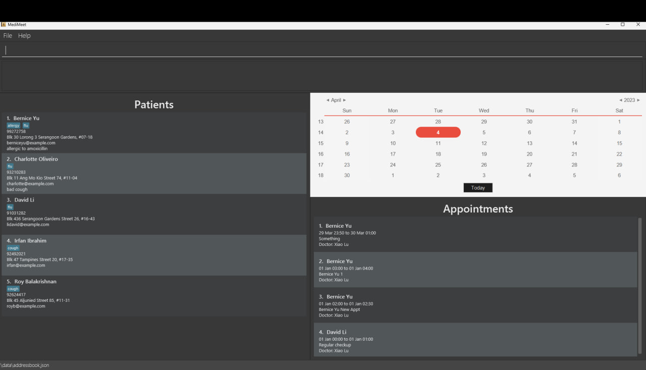
Task: Go to previous month arrow before April
Action: click(328, 100)
